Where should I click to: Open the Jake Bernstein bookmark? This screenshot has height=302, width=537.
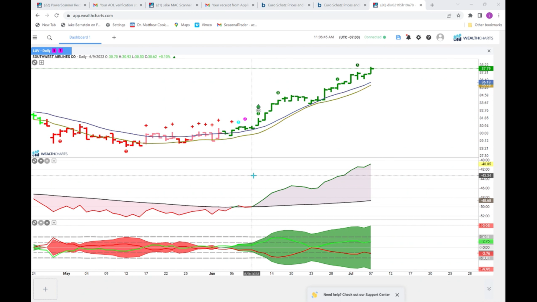pyautogui.click(x=81, y=25)
